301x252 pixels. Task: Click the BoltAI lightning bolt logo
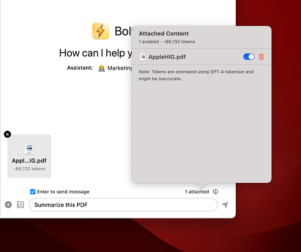[x=101, y=31]
